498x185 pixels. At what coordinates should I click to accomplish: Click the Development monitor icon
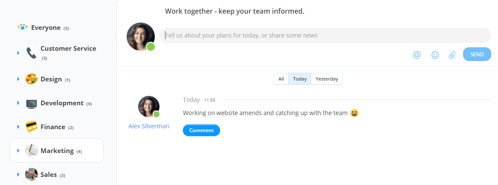pos(32,103)
